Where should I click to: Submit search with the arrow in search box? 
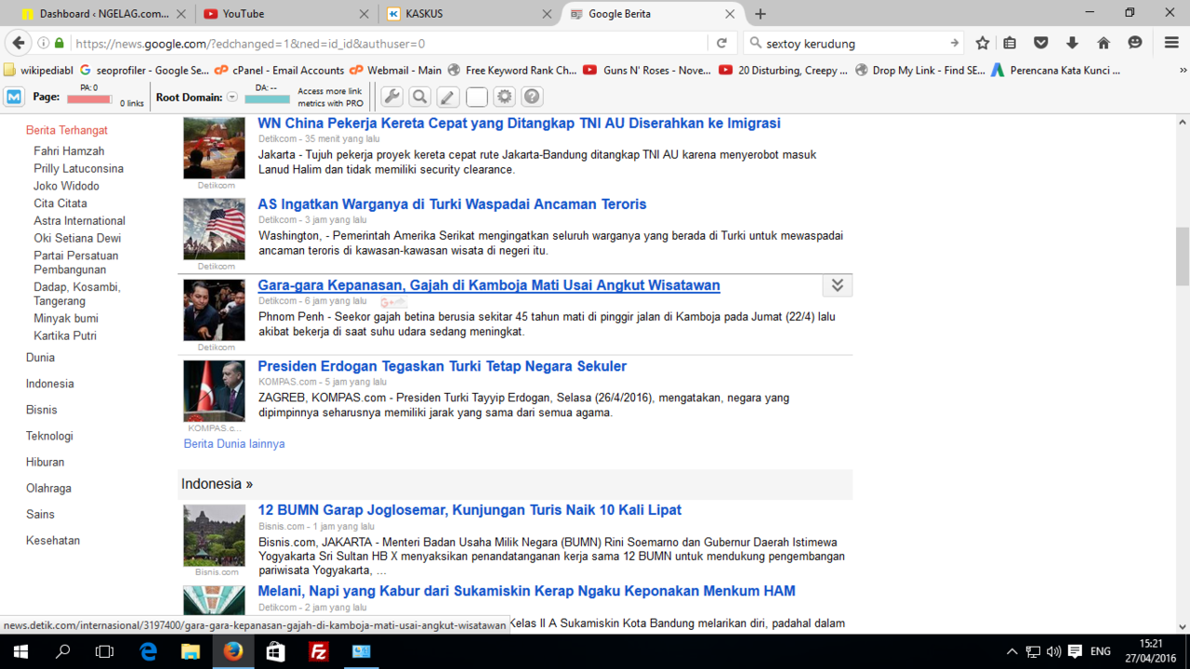tap(954, 43)
